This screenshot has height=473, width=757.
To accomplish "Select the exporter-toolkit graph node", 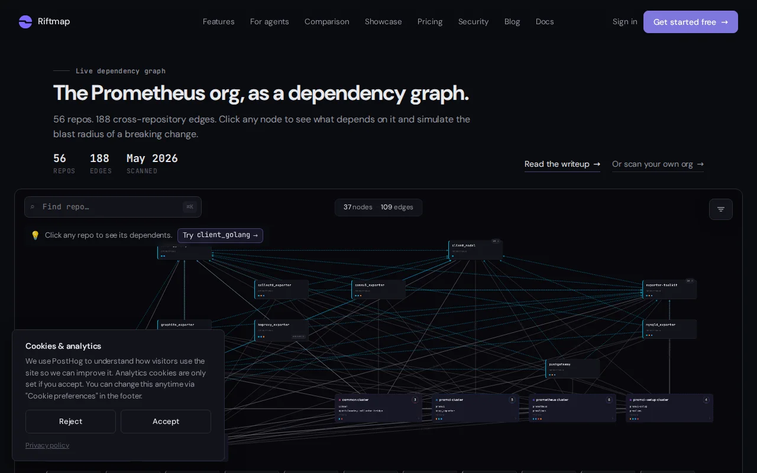I will pos(669,289).
